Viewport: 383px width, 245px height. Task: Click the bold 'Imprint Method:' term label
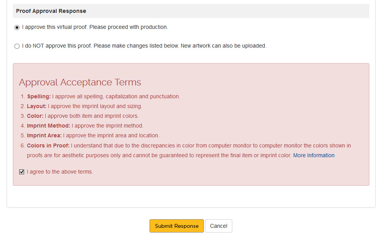tap(48, 126)
